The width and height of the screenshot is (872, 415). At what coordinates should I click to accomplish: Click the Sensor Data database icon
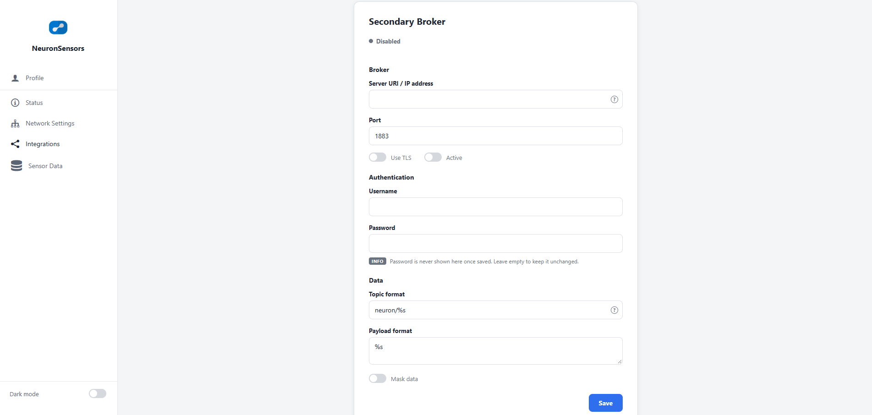16,166
